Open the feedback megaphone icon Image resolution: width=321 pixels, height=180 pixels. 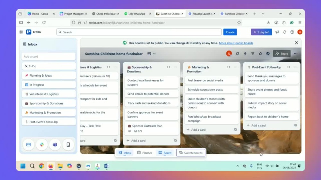pos(277,32)
